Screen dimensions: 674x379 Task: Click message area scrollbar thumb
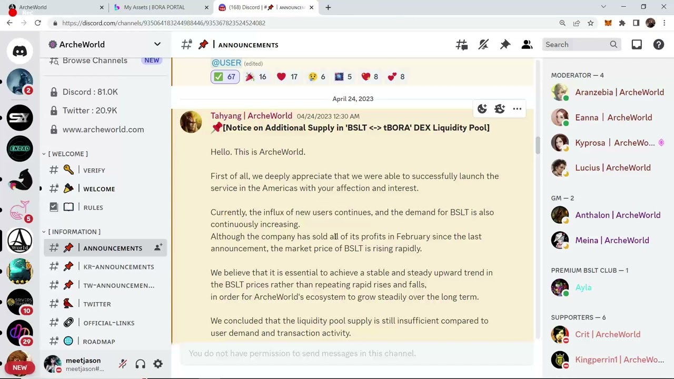pyautogui.click(x=538, y=146)
